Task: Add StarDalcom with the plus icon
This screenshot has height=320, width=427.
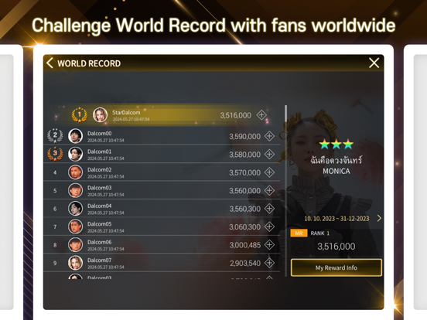Action: (261, 115)
